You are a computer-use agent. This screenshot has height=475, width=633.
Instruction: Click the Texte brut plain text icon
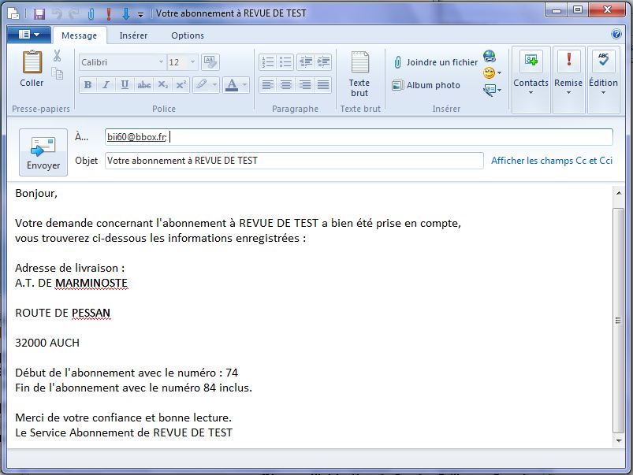(x=359, y=74)
